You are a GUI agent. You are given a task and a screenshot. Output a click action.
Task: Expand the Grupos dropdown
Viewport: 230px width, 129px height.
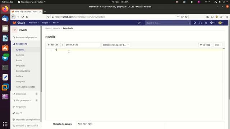46,23
